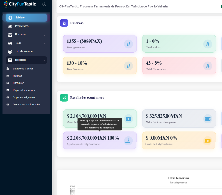Screen dimensions: 222x195
Task: Toggle the sidebar using the circle icon
Action: click(x=44, y=4)
